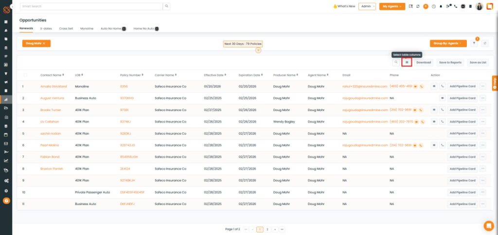Switch to the X-dates tab
This screenshot has height=235, width=498.
(46, 29)
